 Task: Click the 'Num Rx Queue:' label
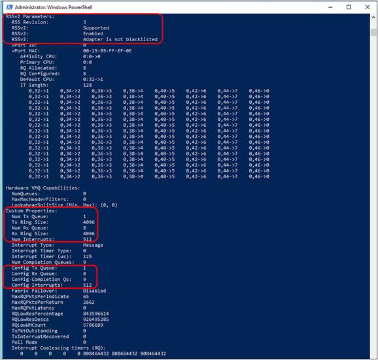pyautogui.click(x=30, y=228)
